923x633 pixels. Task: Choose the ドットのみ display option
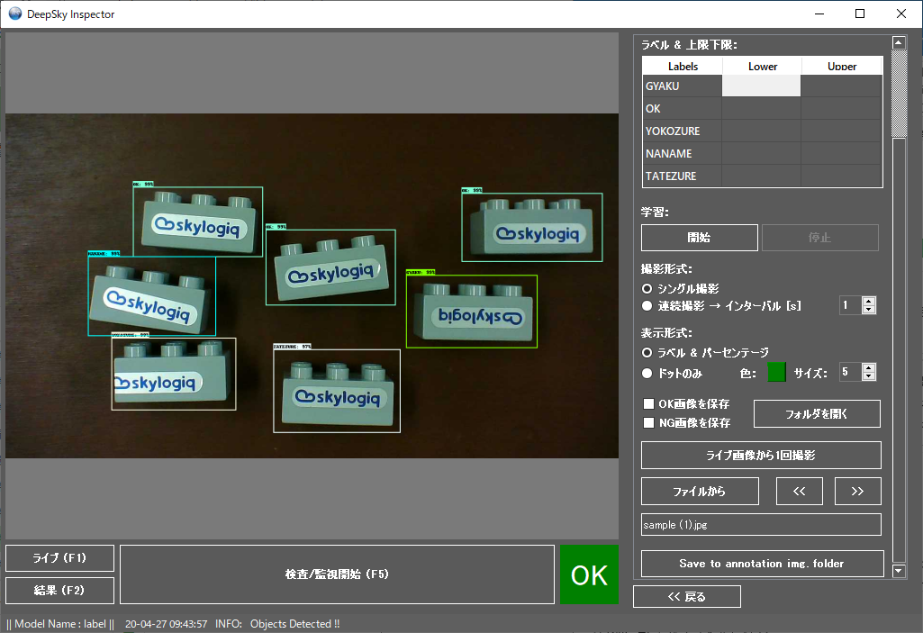point(647,374)
